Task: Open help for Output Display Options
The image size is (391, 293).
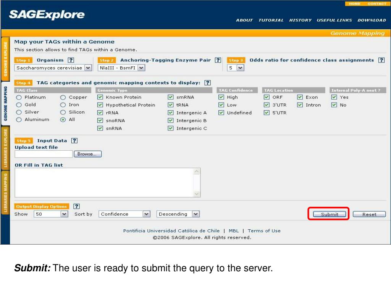Action: [x=76, y=206]
